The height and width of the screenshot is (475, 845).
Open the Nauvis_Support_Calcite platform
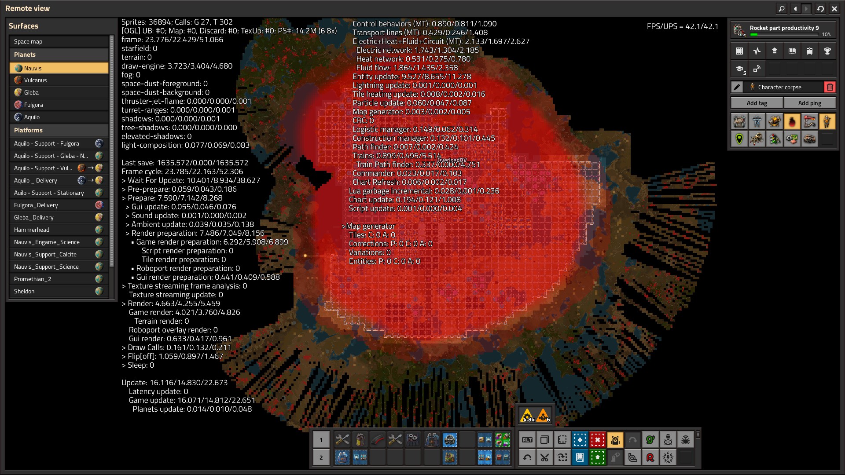[x=59, y=254]
